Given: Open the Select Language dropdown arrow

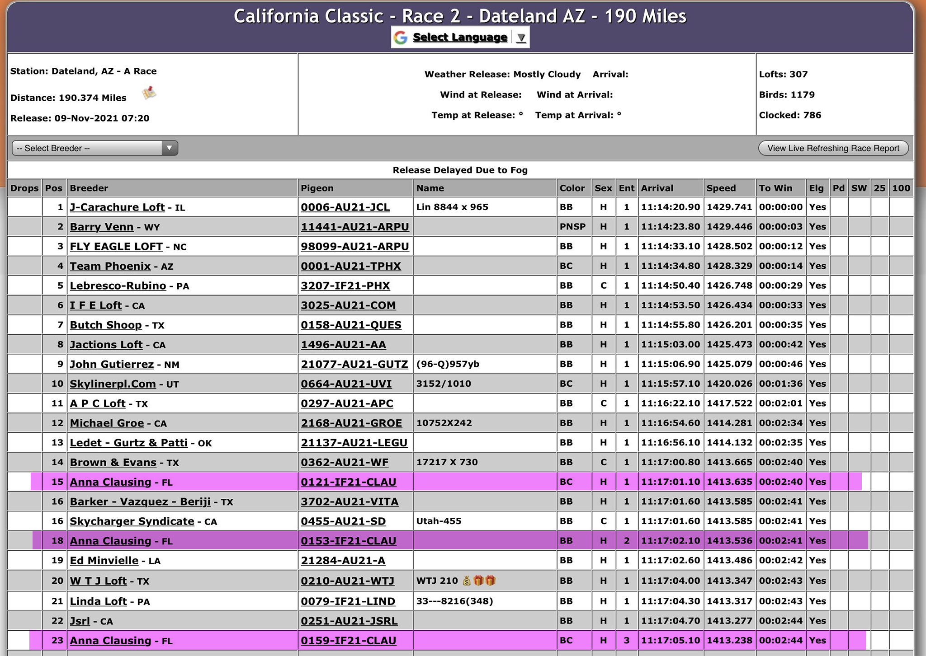Looking at the screenshot, I should [521, 37].
